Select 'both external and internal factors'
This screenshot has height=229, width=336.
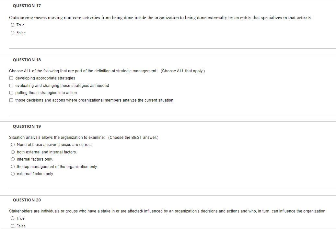(x=13, y=152)
